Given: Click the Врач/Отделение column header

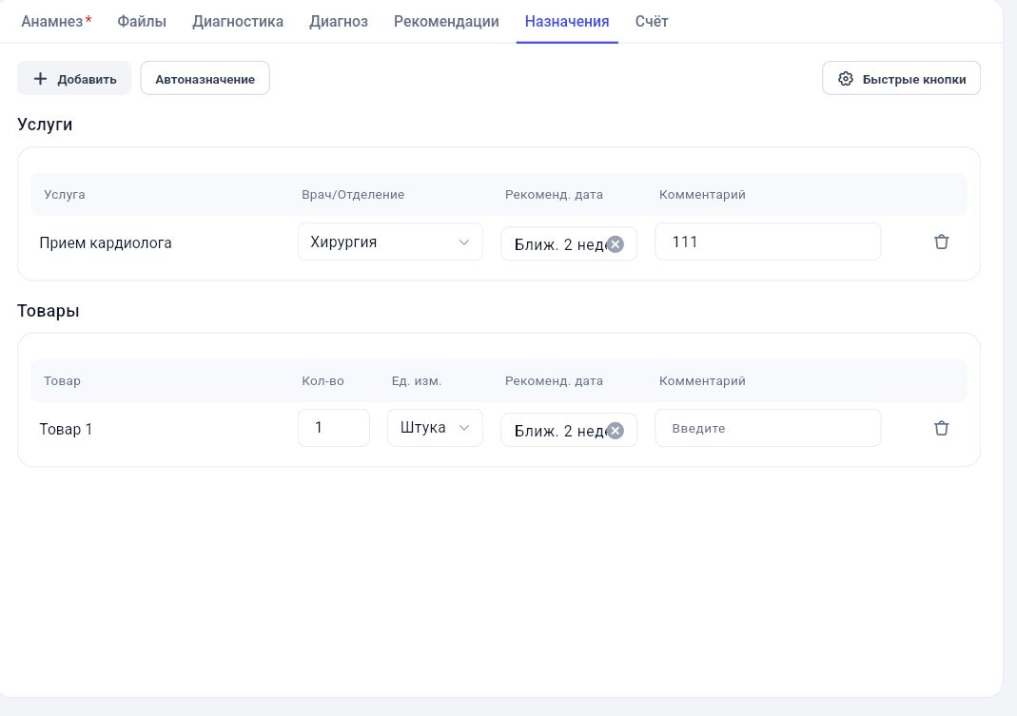Looking at the screenshot, I should 353,195.
